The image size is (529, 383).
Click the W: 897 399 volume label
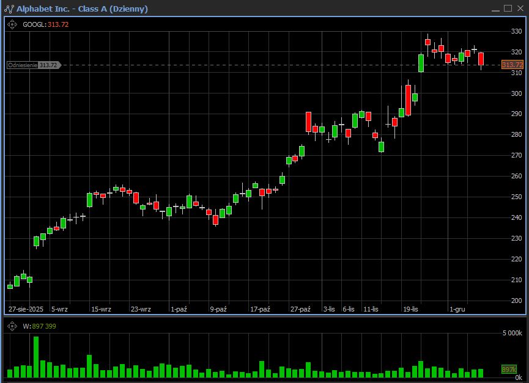(x=39, y=326)
